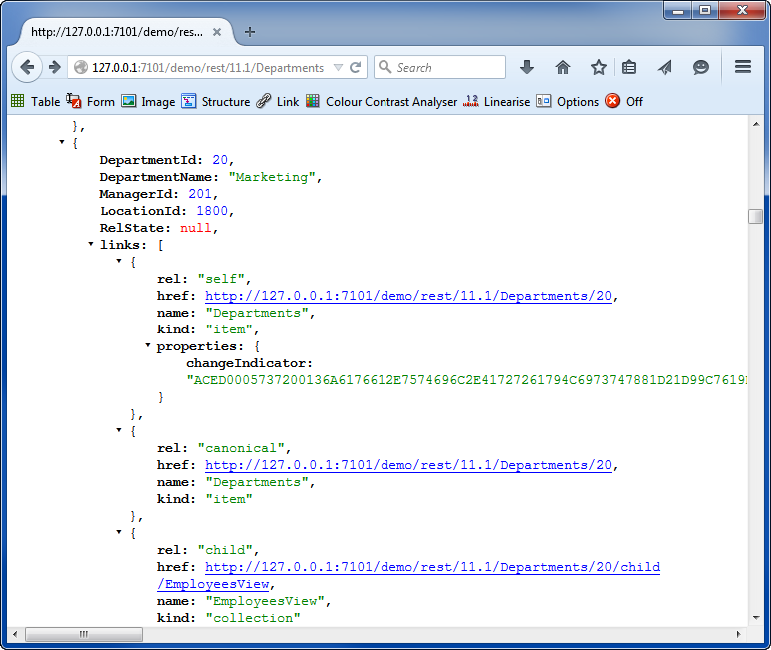The image size is (771, 650).
Task: Open the Link toolbar menu
Action: pos(278,101)
